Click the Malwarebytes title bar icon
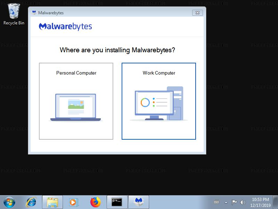The width and height of the screenshot is (278, 209). click(x=34, y=13)
